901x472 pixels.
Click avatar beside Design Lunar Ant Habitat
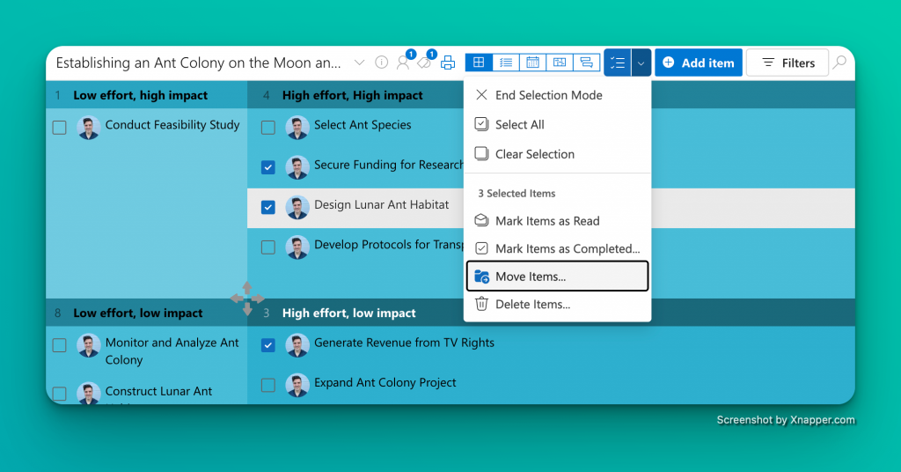pos(297,208)
